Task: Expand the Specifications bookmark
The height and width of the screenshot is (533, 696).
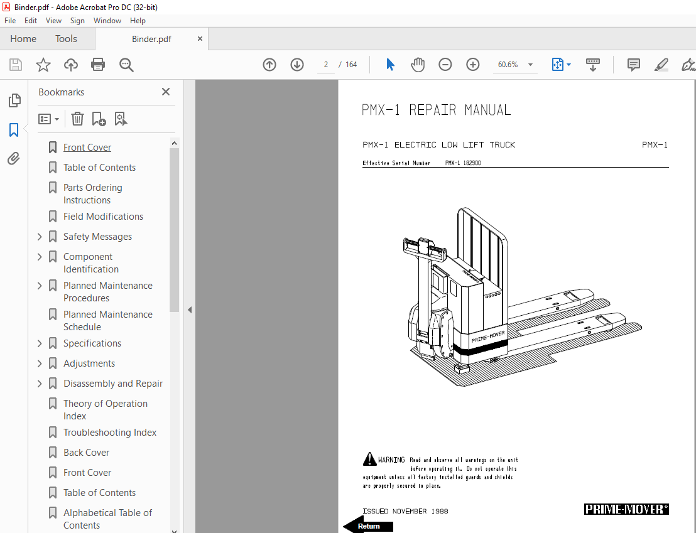Action: [x=40, y=343]
